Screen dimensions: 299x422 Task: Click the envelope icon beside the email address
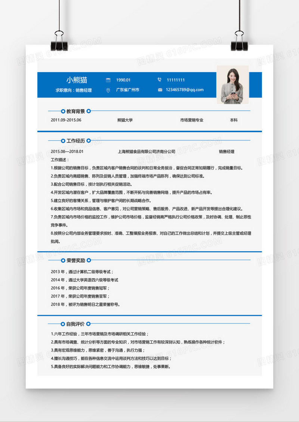click(160, 90)
